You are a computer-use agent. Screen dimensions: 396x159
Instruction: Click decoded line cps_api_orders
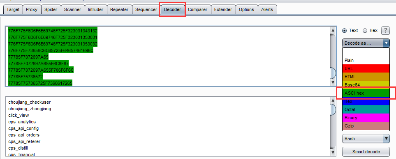pyautogui.click(x=24, y=135)
